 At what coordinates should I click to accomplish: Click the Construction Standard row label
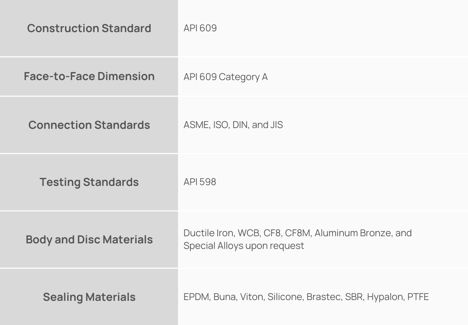[x=89, y=29]
